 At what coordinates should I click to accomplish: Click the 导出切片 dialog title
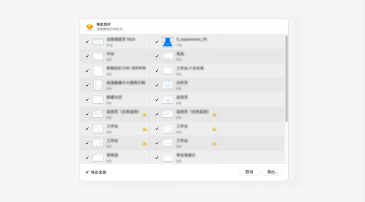[103, 24]
